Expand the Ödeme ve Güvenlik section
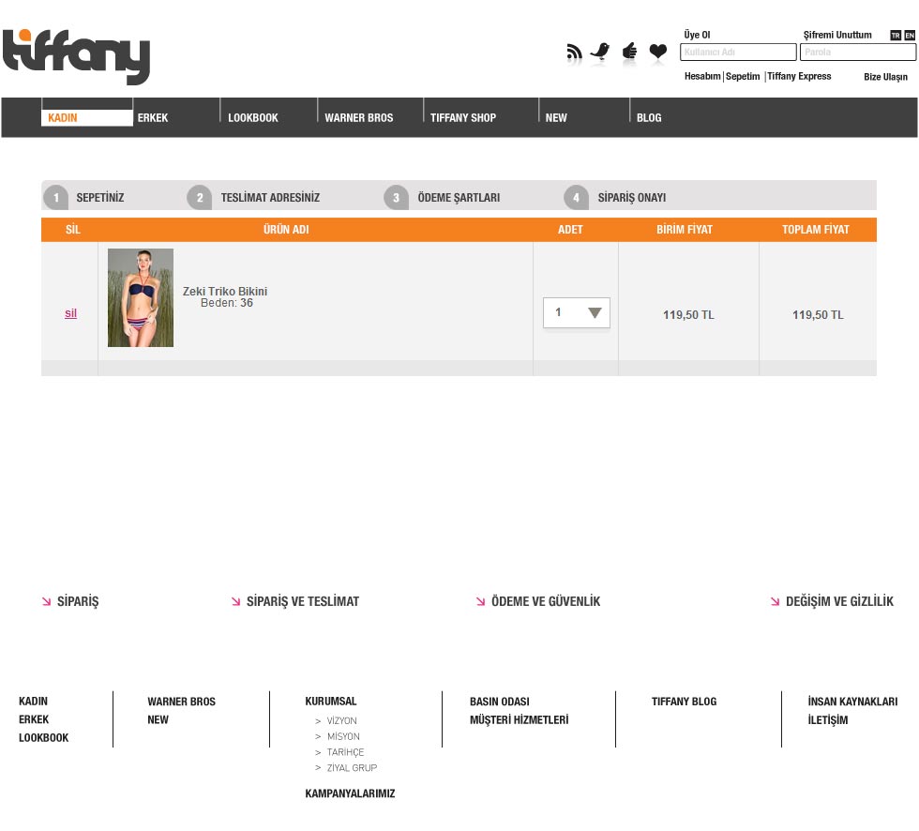The width and height of the screenshot is (919, 831). click(x=545, y=602)
